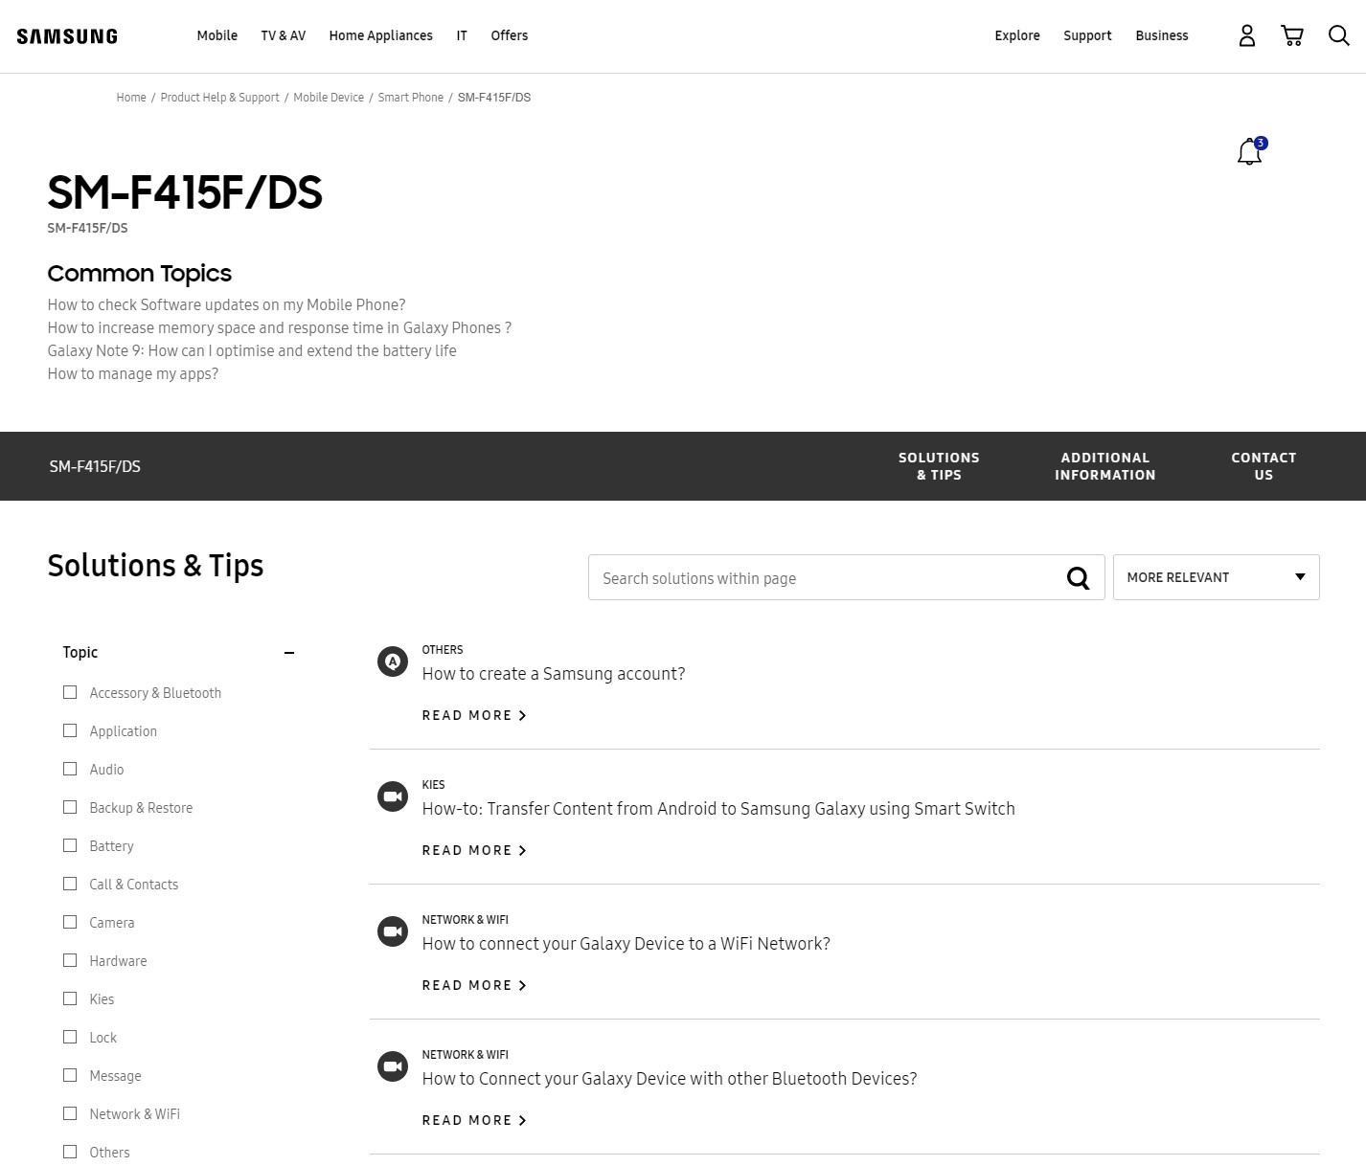
Task: Click the Smart Phone breadcrumb link
Action: point(410,98)
